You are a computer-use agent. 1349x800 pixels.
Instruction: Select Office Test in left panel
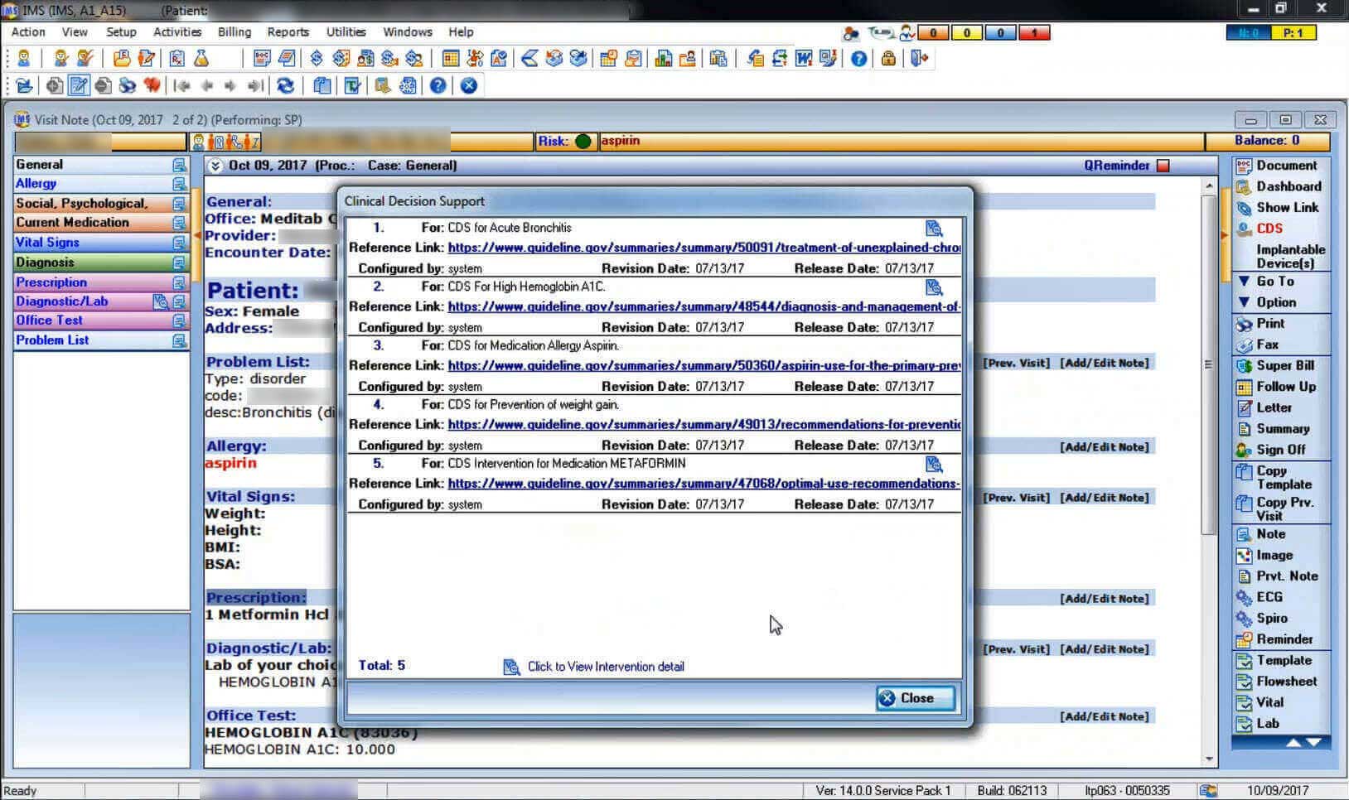(101, 320)
